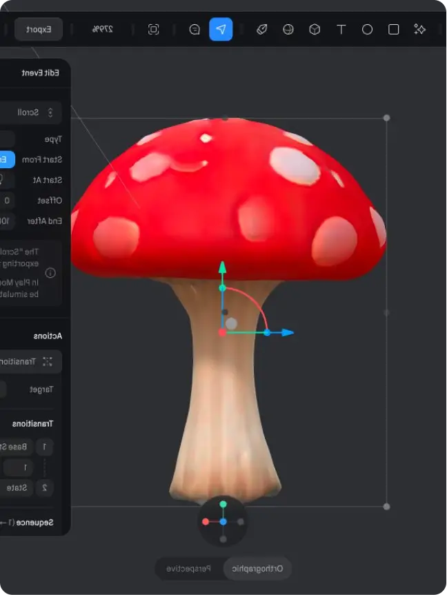
Task: Click the green Y-axis gizmo handle
Action: tap(222, 268)
